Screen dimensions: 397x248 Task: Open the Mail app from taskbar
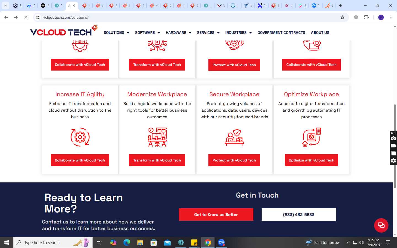[167, 242]
